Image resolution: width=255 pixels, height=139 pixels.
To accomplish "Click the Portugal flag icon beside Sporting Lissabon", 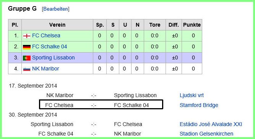I will (27, 58).
